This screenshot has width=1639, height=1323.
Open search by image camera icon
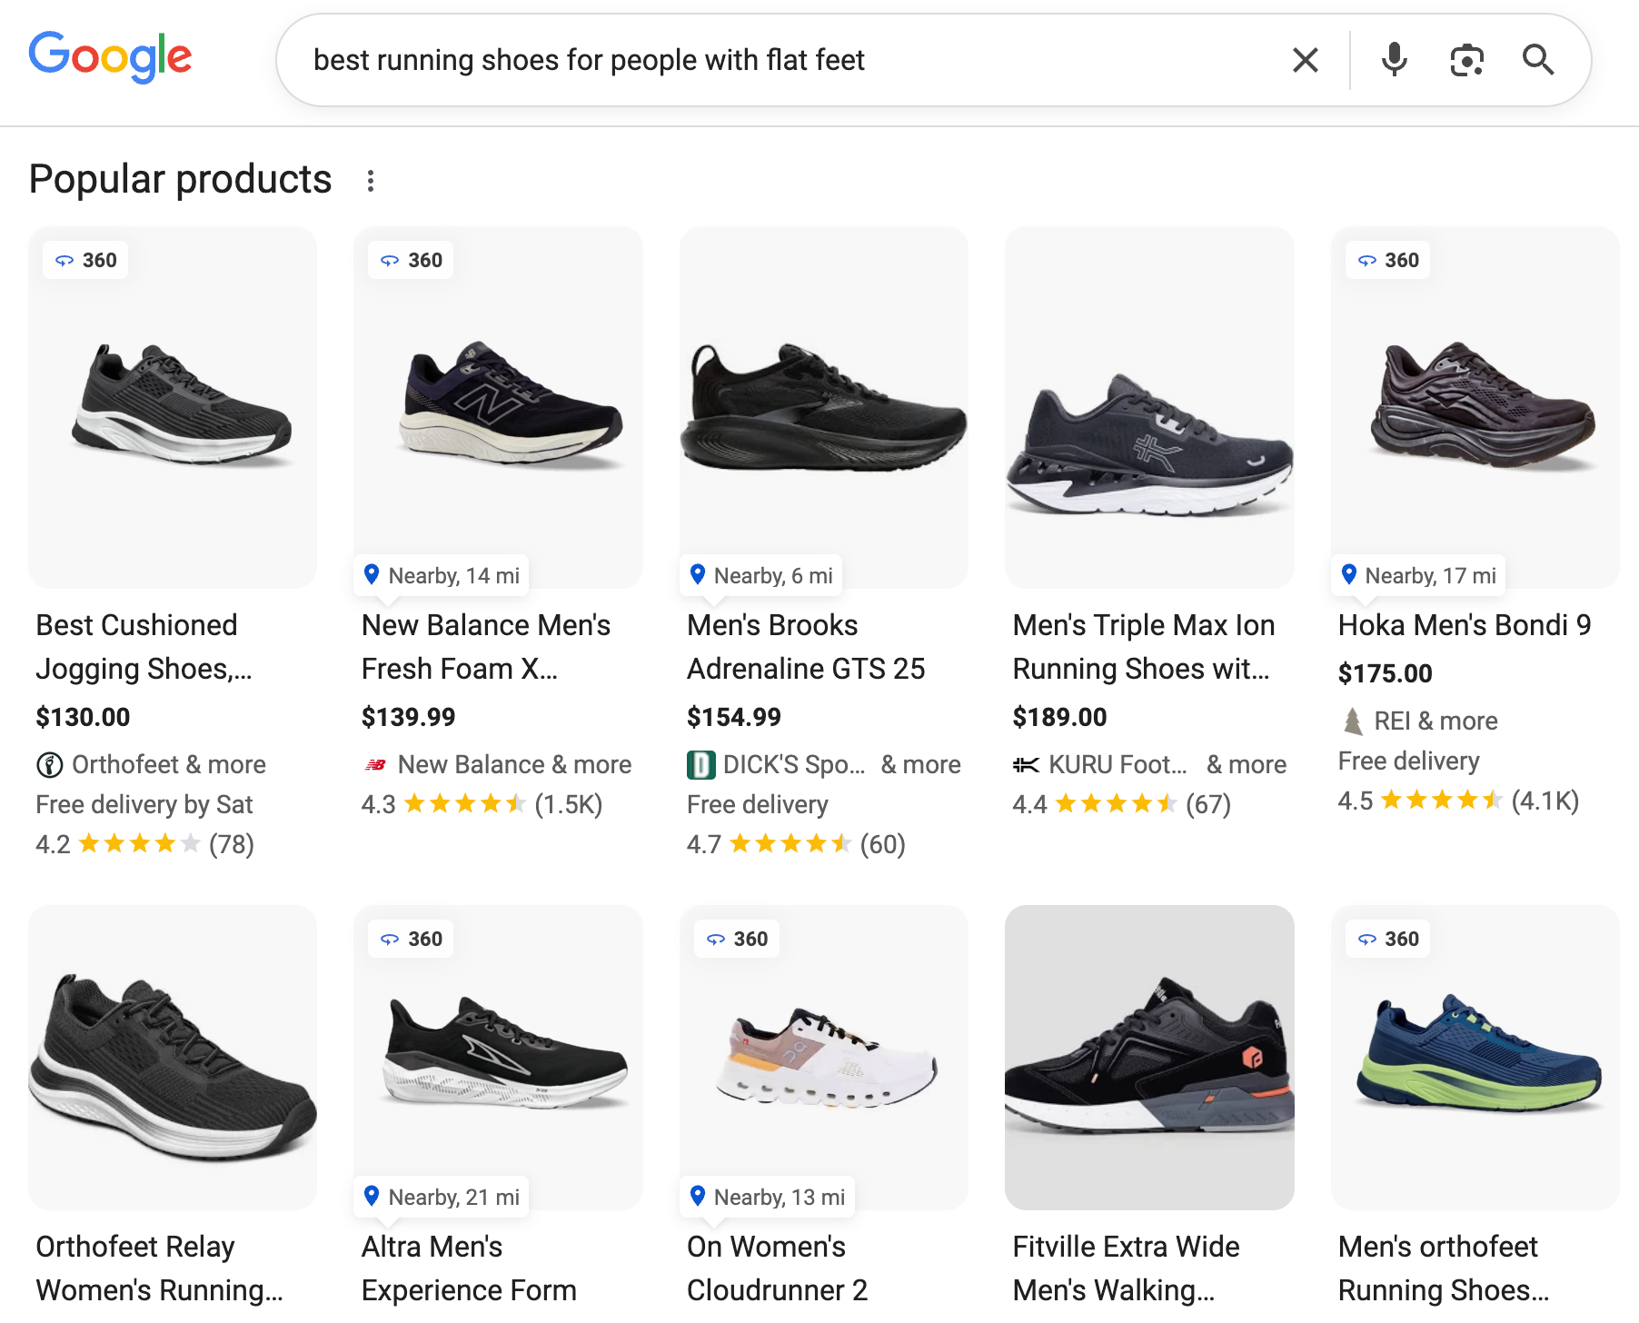[1466, 60]
